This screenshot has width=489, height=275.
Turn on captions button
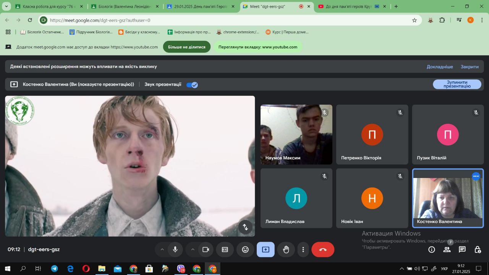click(x=225, y=249)
